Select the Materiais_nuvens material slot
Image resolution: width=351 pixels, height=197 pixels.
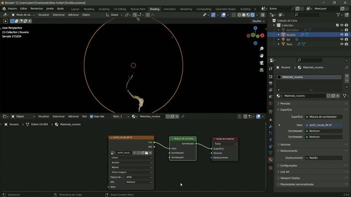point(309,77)
